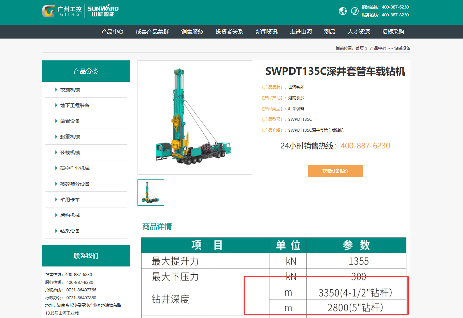Expand arrow beside 矿用卡车
The height and width of the screenshot is (318, 463).
56,200
